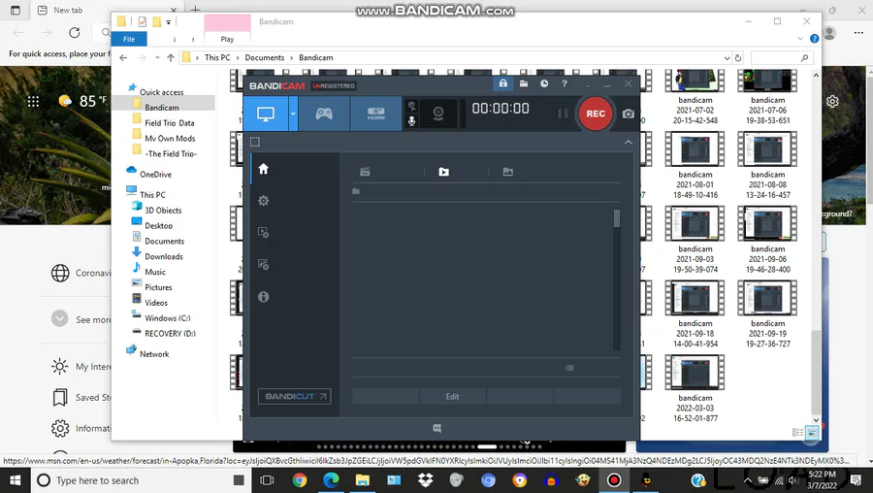Select the Images tab icon in Bandicam
873x493 pixels.
[507, 172]
